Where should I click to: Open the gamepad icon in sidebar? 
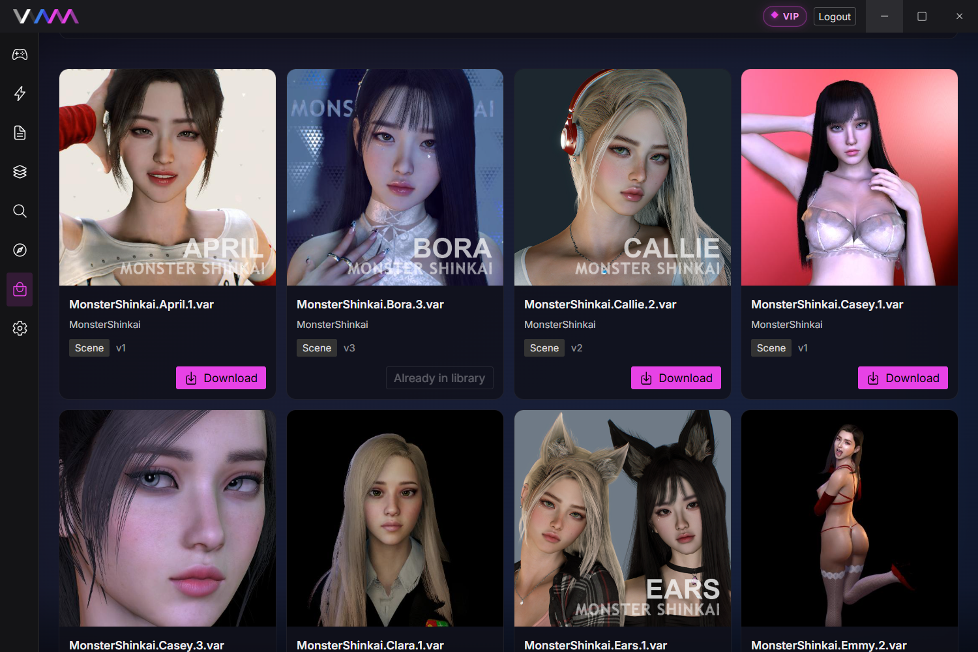pyautogui.click(x=20, y=55)
